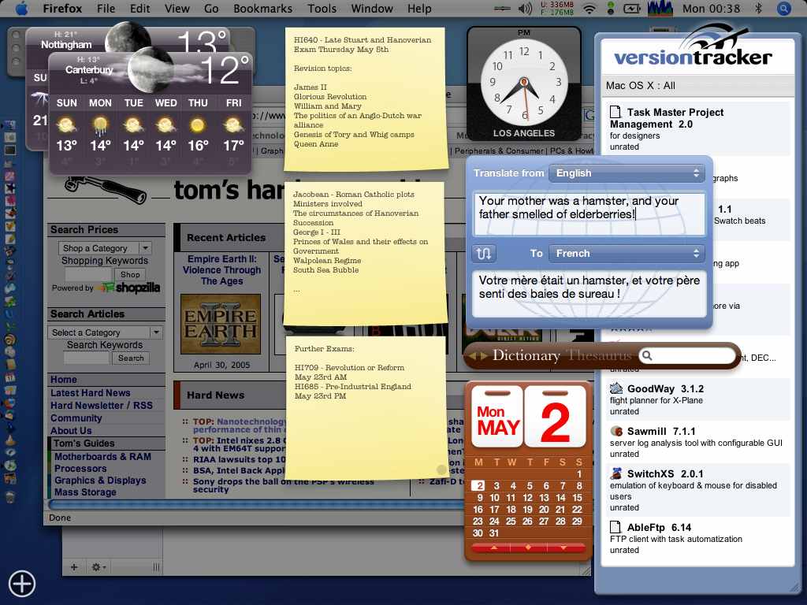Open the gear action menu at Firefox bottom

tap(99, 567)
